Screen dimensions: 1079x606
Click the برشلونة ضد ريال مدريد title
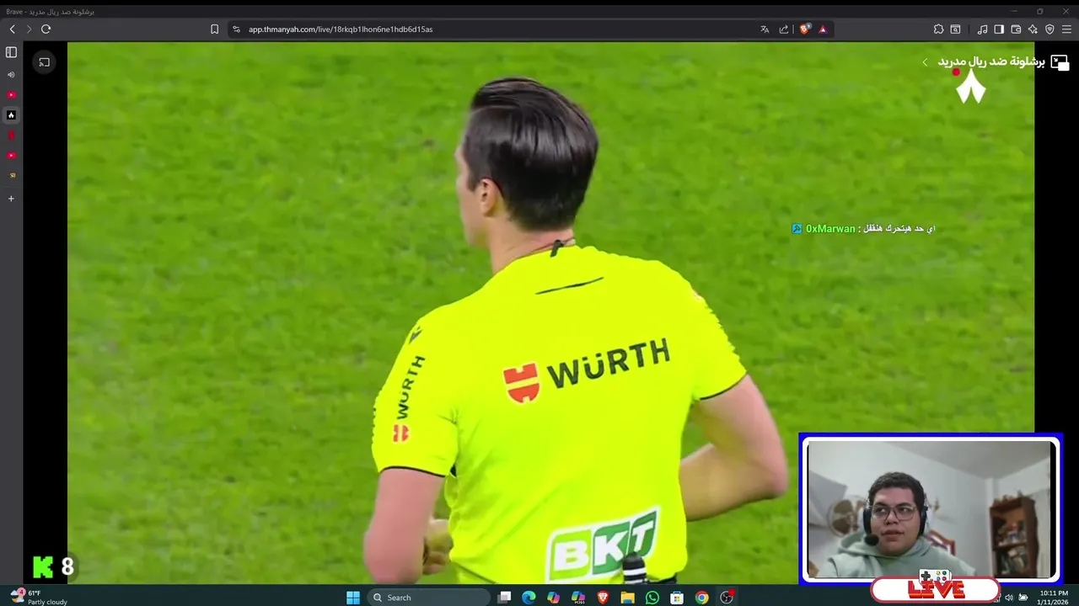(991, 61)
